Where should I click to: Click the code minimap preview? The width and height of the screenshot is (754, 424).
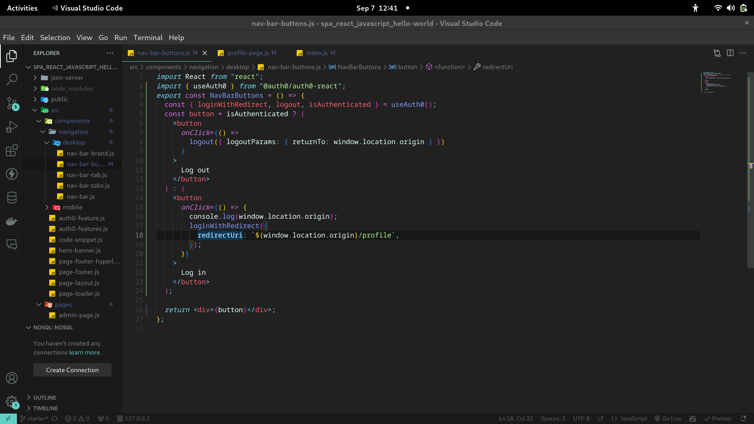tap(717, 82)
